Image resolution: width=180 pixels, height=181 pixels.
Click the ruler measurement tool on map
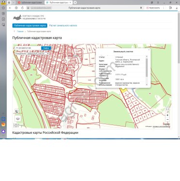click(x=17, y=111)
